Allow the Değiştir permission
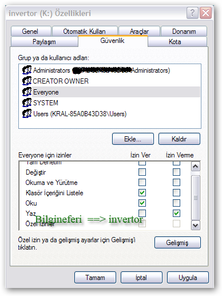Viewport: 222px width, 296px height. pos(142,172)
